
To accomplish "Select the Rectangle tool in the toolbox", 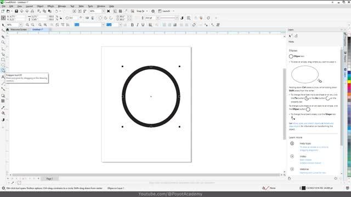I will click(x=3, y=60).
